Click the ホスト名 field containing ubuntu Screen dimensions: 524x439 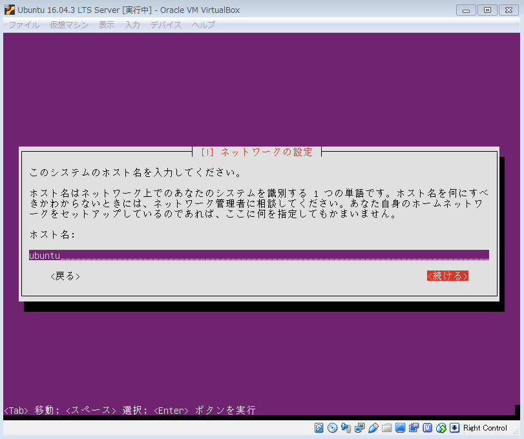click(x=258, y=255)
